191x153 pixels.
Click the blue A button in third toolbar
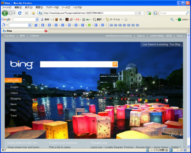tap(42, 25)
